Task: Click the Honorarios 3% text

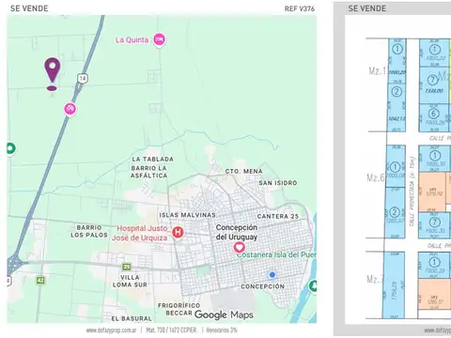Action: tap(222, 330)
